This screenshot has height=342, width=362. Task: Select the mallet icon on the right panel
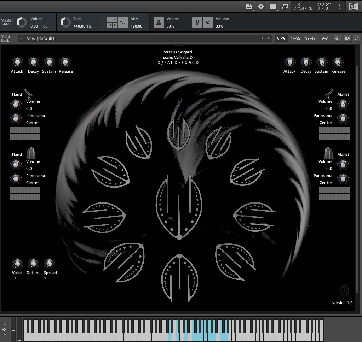tap(329, 93)
